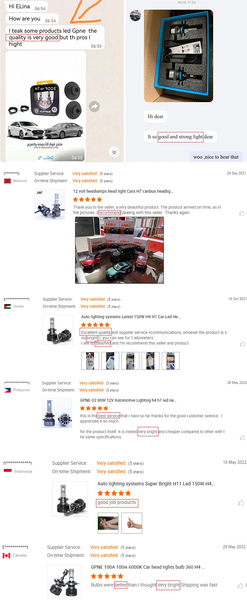Click the forward arrow beside the GPNE image
Image resolution: width=247 pixels, height=609 pixels.
(x=94, y=107)
